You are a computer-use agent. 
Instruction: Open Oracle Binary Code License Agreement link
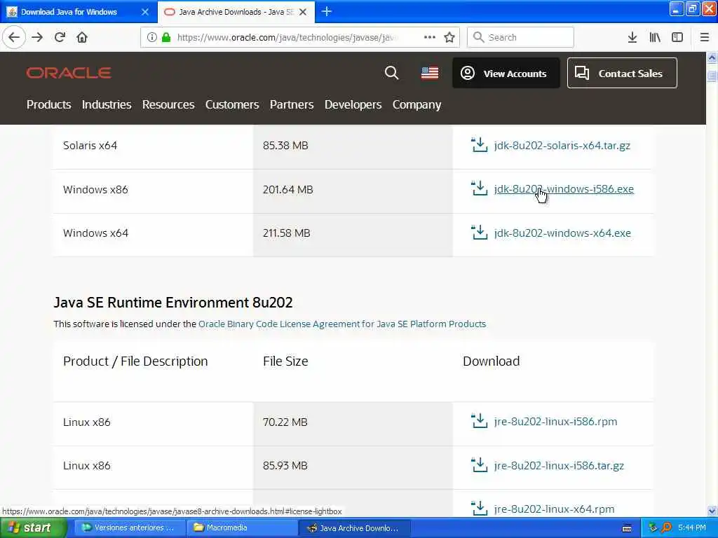(342, 324)
